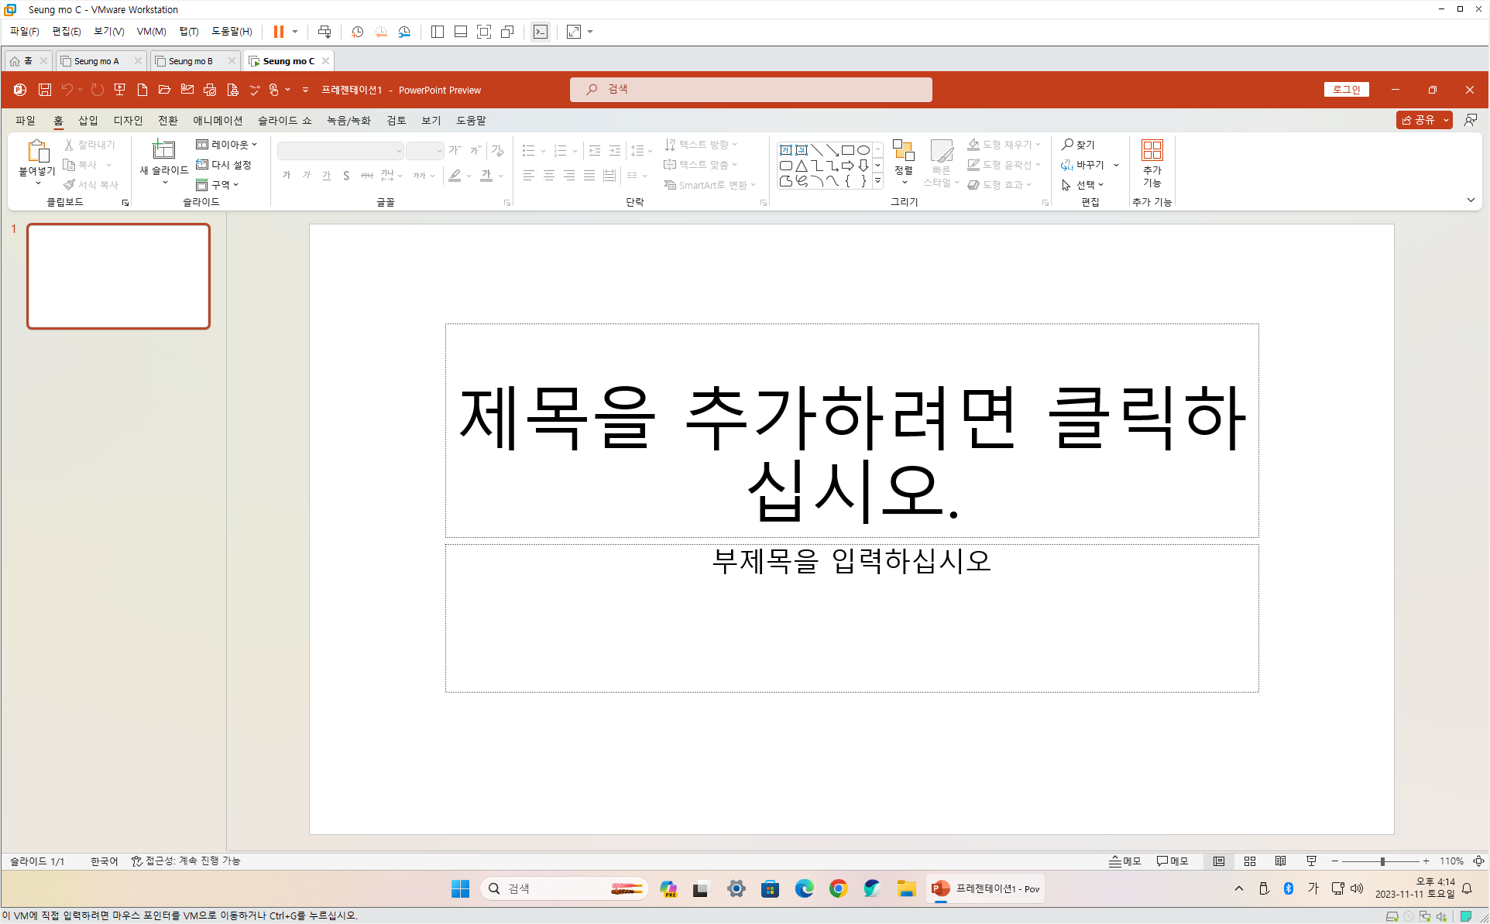Open the Add-ins (추가 기능) icon

(1152, 150)
